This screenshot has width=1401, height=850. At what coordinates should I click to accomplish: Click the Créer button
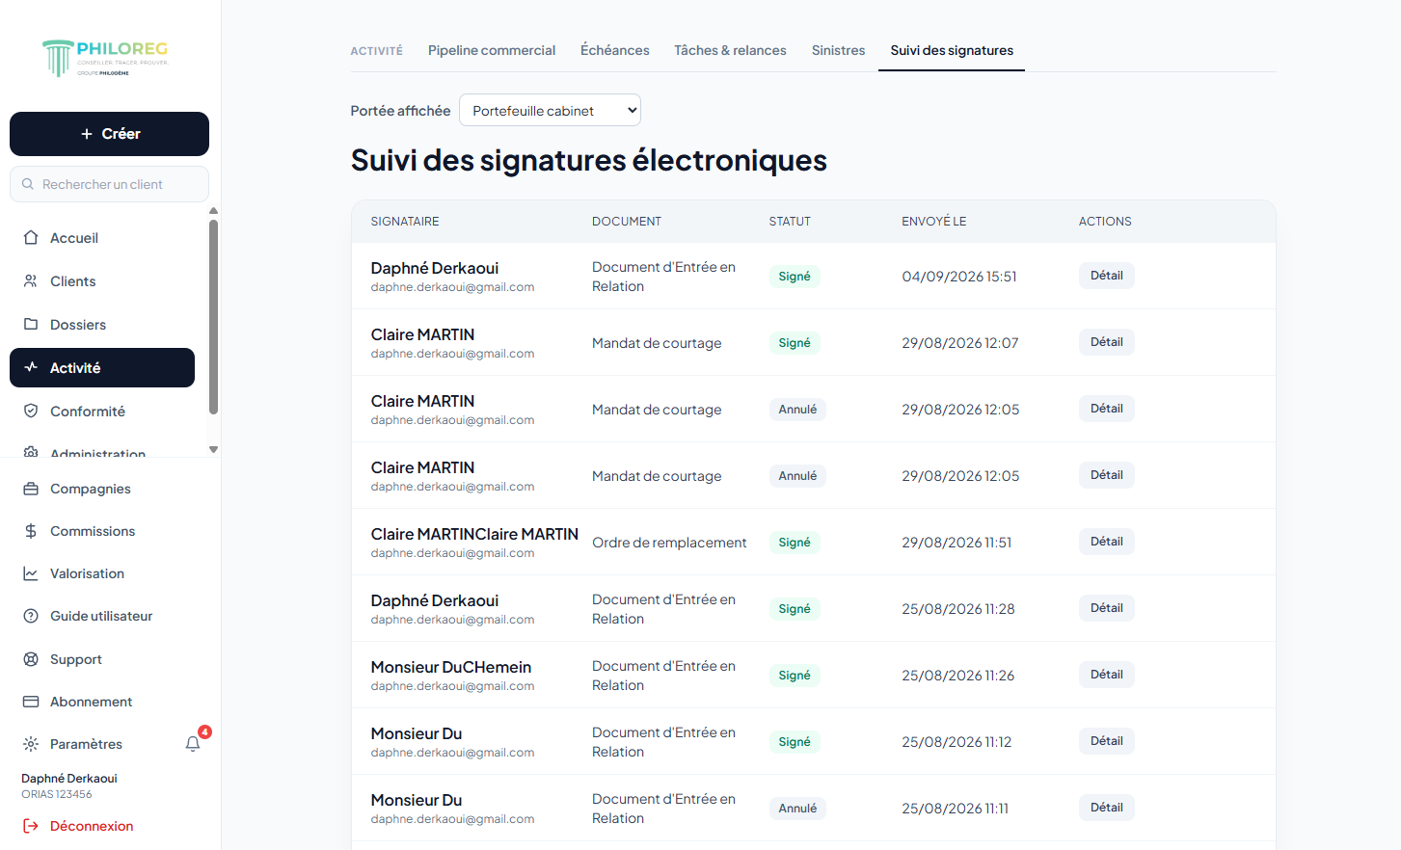[x=109, y=134]
